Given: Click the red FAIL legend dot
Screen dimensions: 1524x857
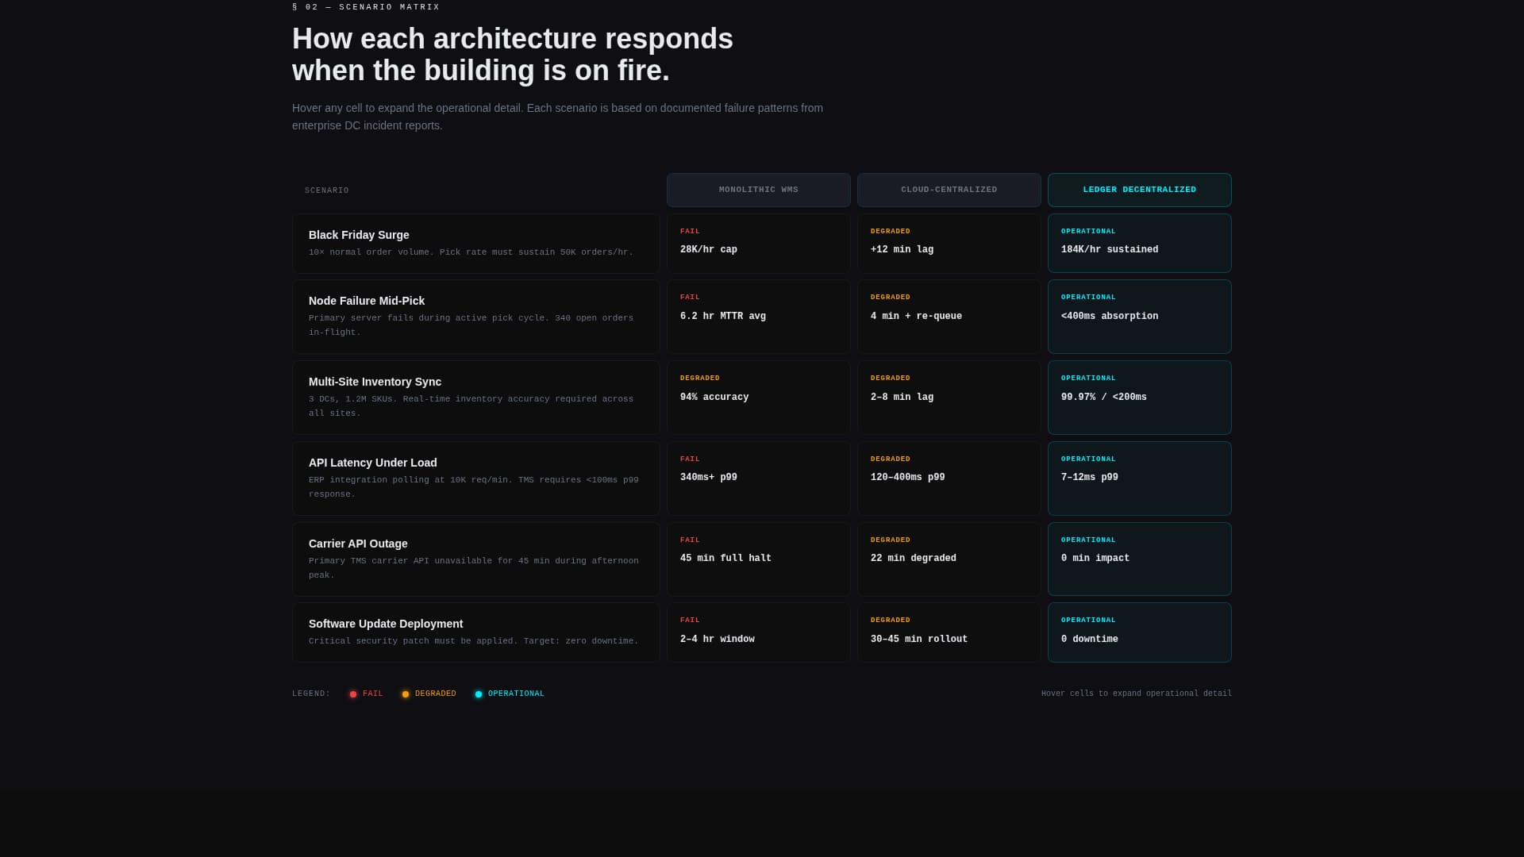Looking at the screenshot, I should 353,694.
